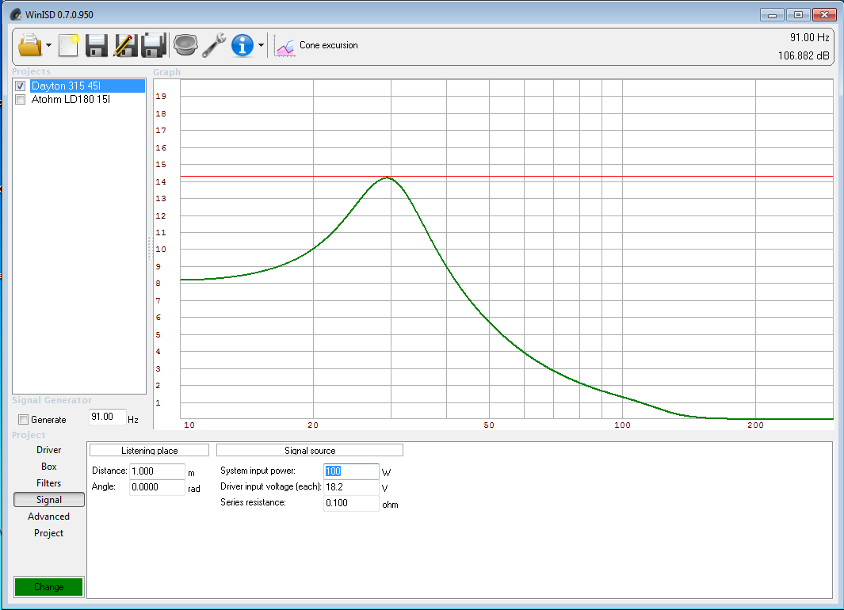Click Save As floppy with pencil icon
844x610 pixels.
[125, 45]
